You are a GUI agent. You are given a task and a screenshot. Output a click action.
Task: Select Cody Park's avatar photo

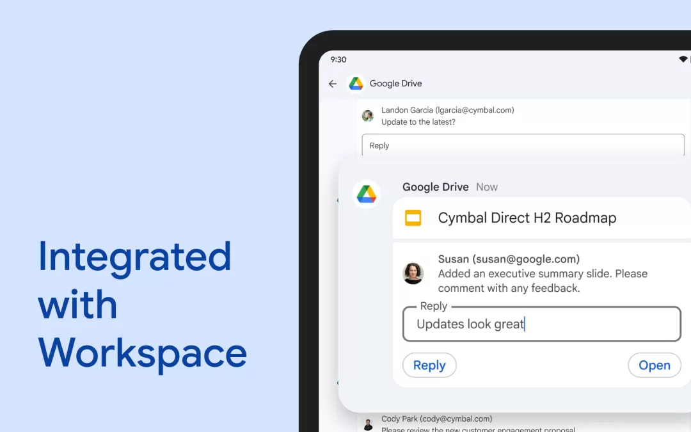pyautogui.click(x=367, y=422)
